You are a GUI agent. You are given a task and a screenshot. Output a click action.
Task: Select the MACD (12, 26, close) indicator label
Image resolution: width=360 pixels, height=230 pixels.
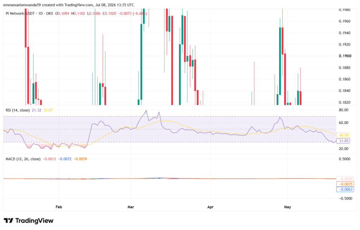pos(23,159)
